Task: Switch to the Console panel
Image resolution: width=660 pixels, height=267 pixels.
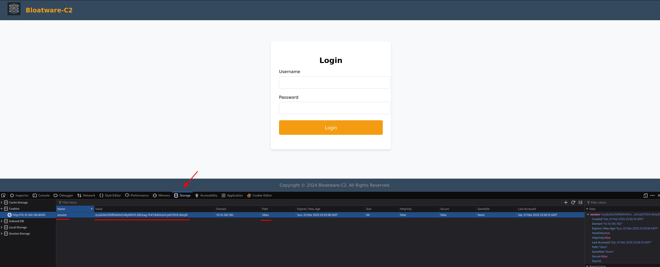Action: coord(41,195)
